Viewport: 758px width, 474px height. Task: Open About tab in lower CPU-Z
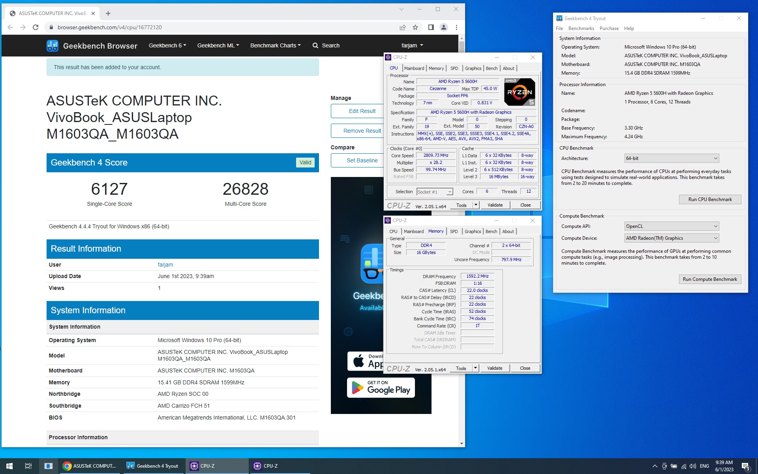click(508, 231)
